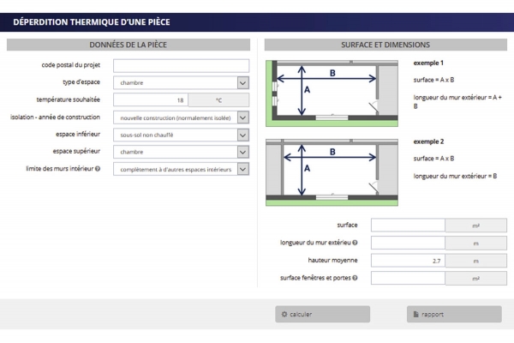The width and height of the screenshot is (514, 343).
Task: Open the 'espace inférieur' dropdown arrow
Action: [243, 135]
